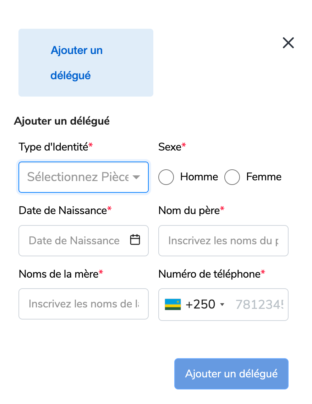Click the Noms de la mère input
Image resolution: width=312 pixels, height=404 pixels.
(x=83, y=304)
